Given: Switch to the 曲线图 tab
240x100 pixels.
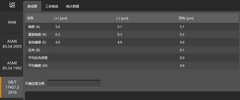Looking at the screenshot, I should [32, 6].
